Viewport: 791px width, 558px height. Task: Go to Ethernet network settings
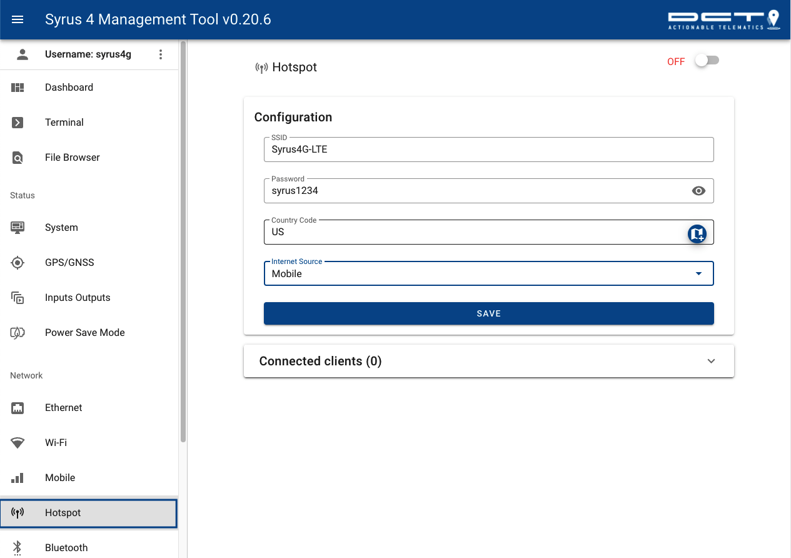point(89,408)
